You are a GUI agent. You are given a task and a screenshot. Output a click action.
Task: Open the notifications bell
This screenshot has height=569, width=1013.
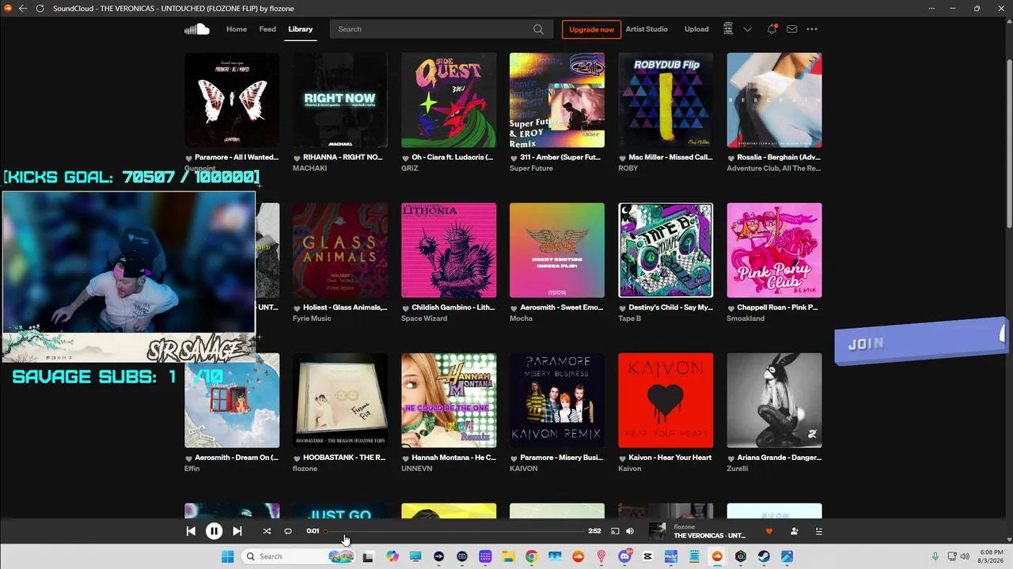[772, 29]
